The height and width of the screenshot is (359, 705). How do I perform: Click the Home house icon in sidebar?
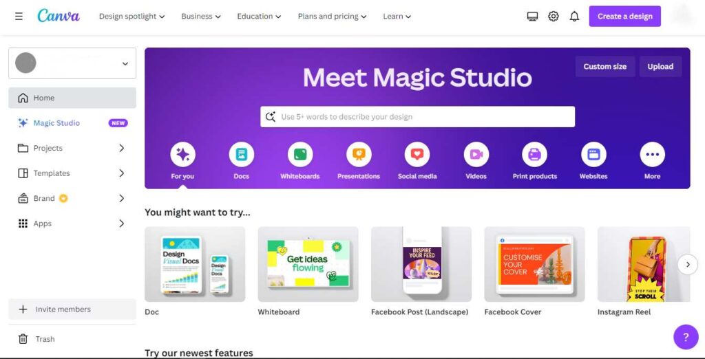[23, 98]
